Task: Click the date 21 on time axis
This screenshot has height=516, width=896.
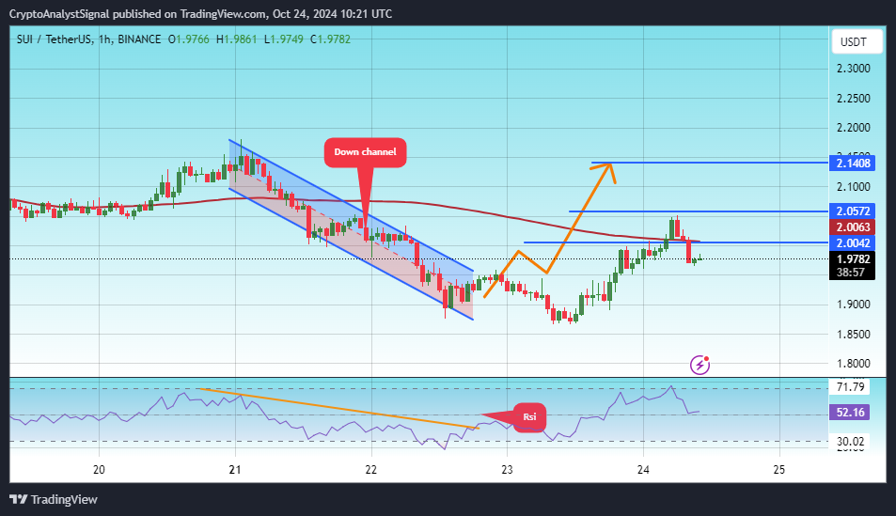Action: point(235,470)
